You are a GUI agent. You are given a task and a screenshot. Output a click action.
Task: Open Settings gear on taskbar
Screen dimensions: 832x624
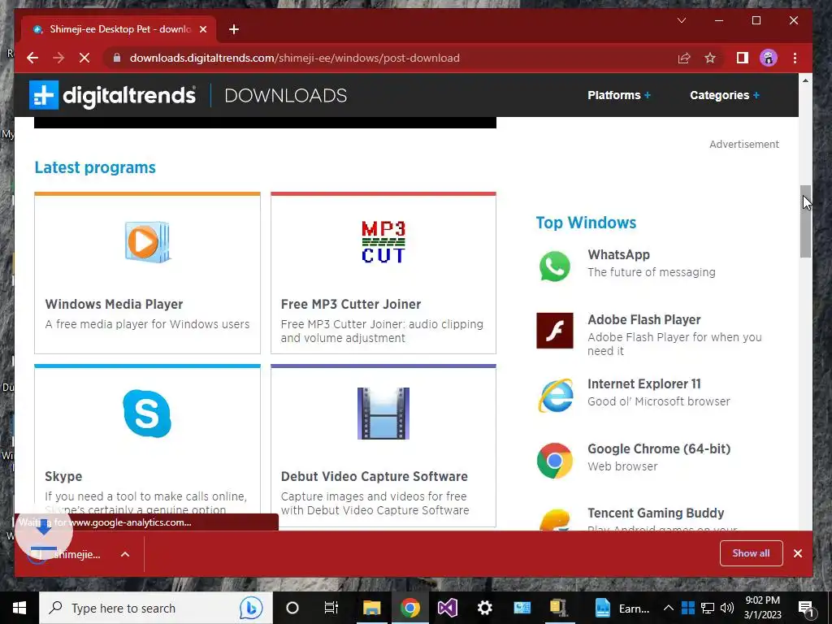coord(484,608)
